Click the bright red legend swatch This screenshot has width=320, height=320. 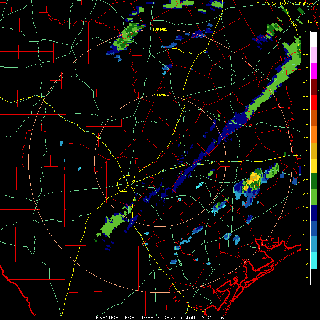314,102
